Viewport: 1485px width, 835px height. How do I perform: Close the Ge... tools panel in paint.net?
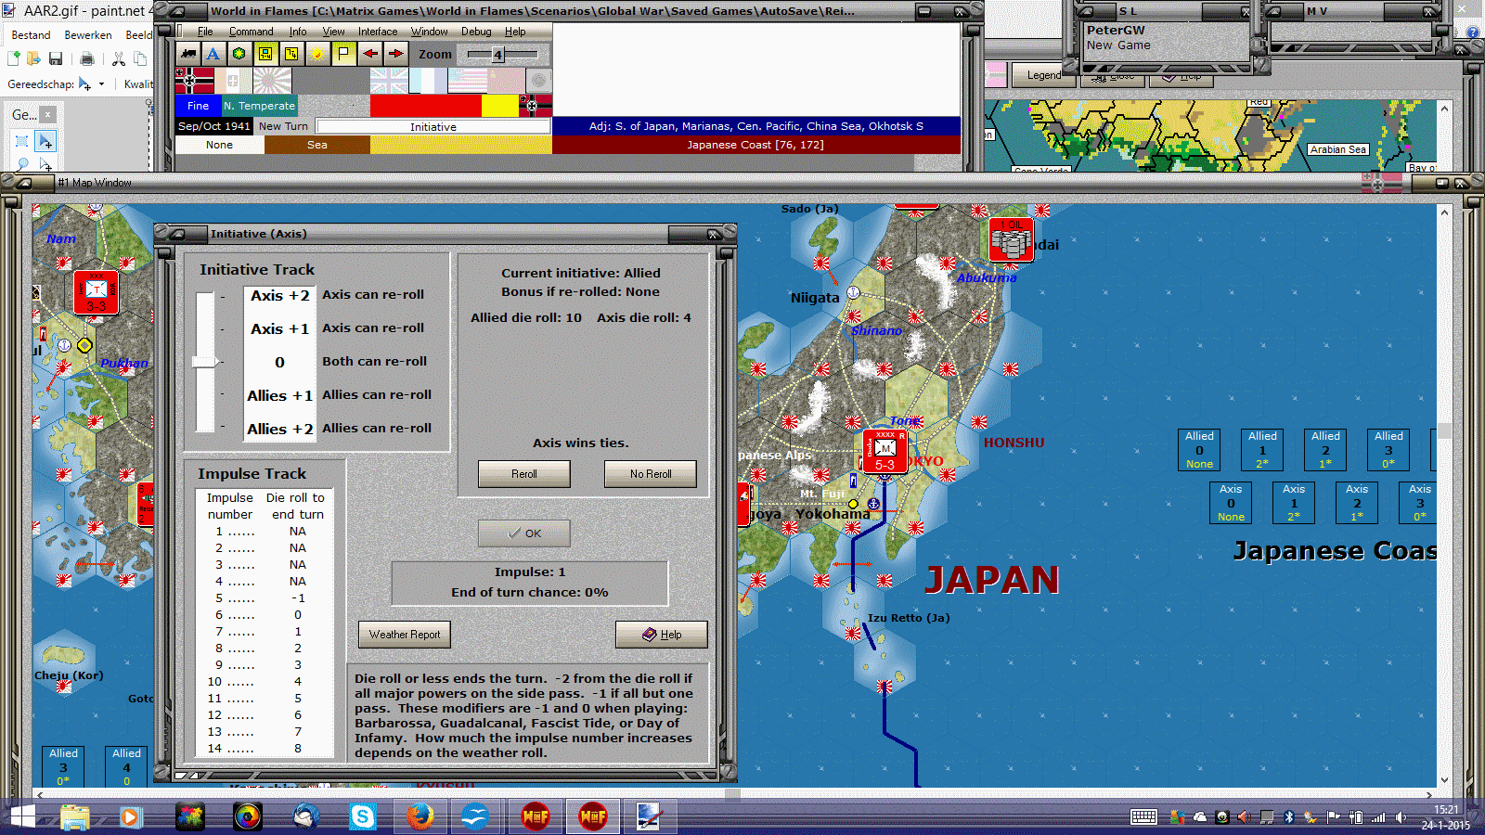coord(48,114)
